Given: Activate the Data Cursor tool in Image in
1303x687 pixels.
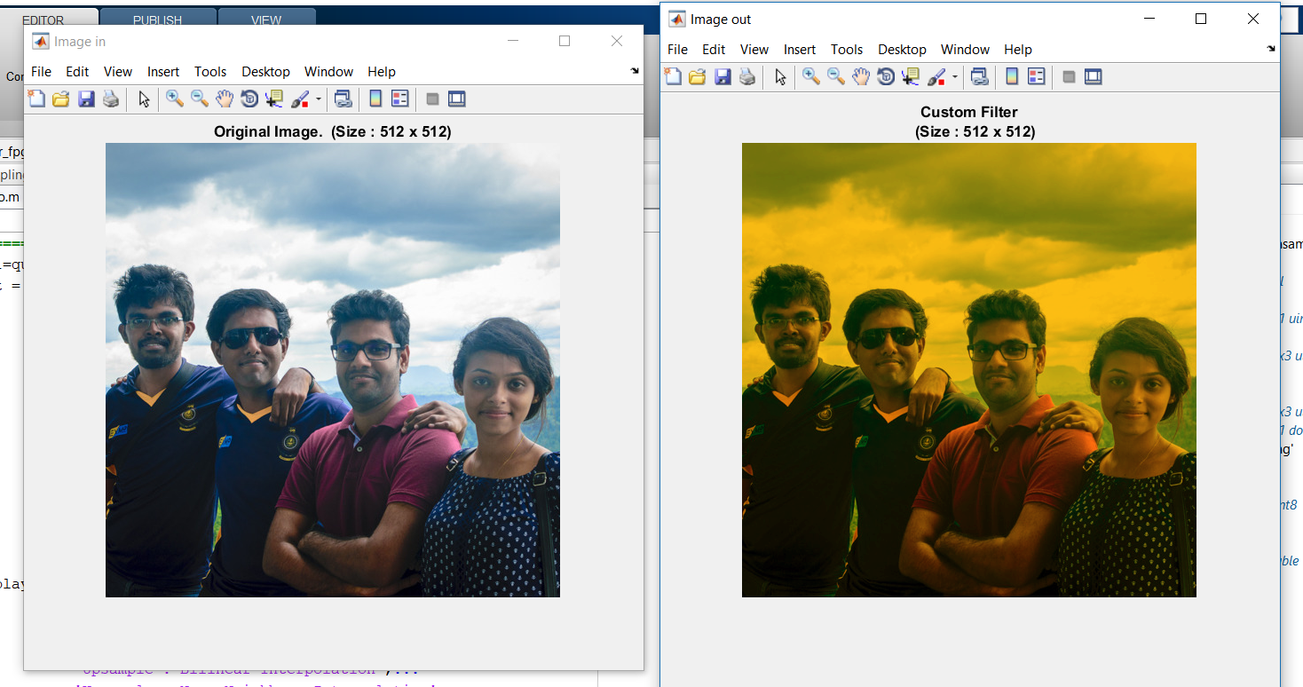Looking at the screenshot, I should [274, 99].
